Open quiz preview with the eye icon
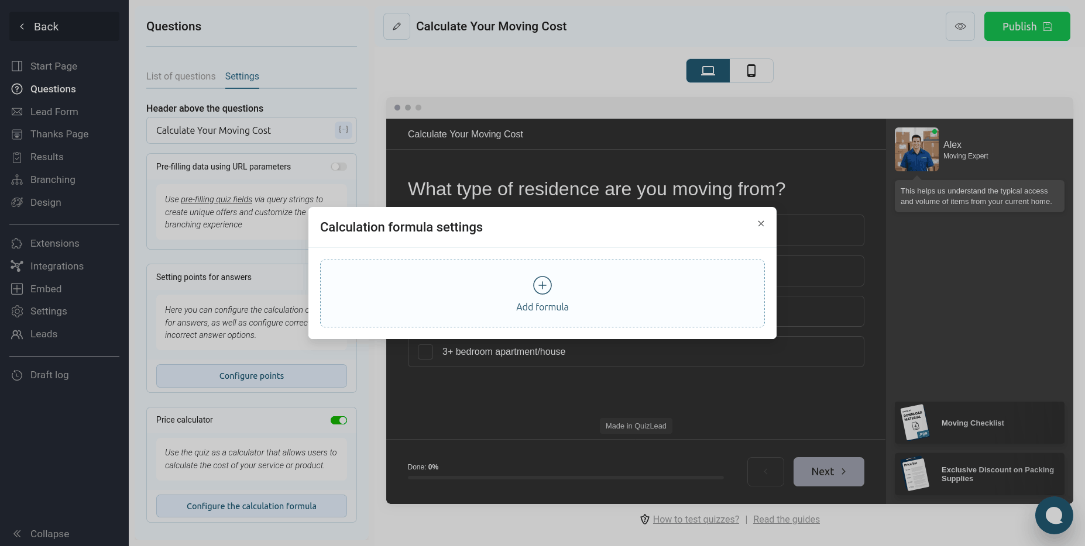This screenshot has height=546, width=1085. (x=960, y=26)
